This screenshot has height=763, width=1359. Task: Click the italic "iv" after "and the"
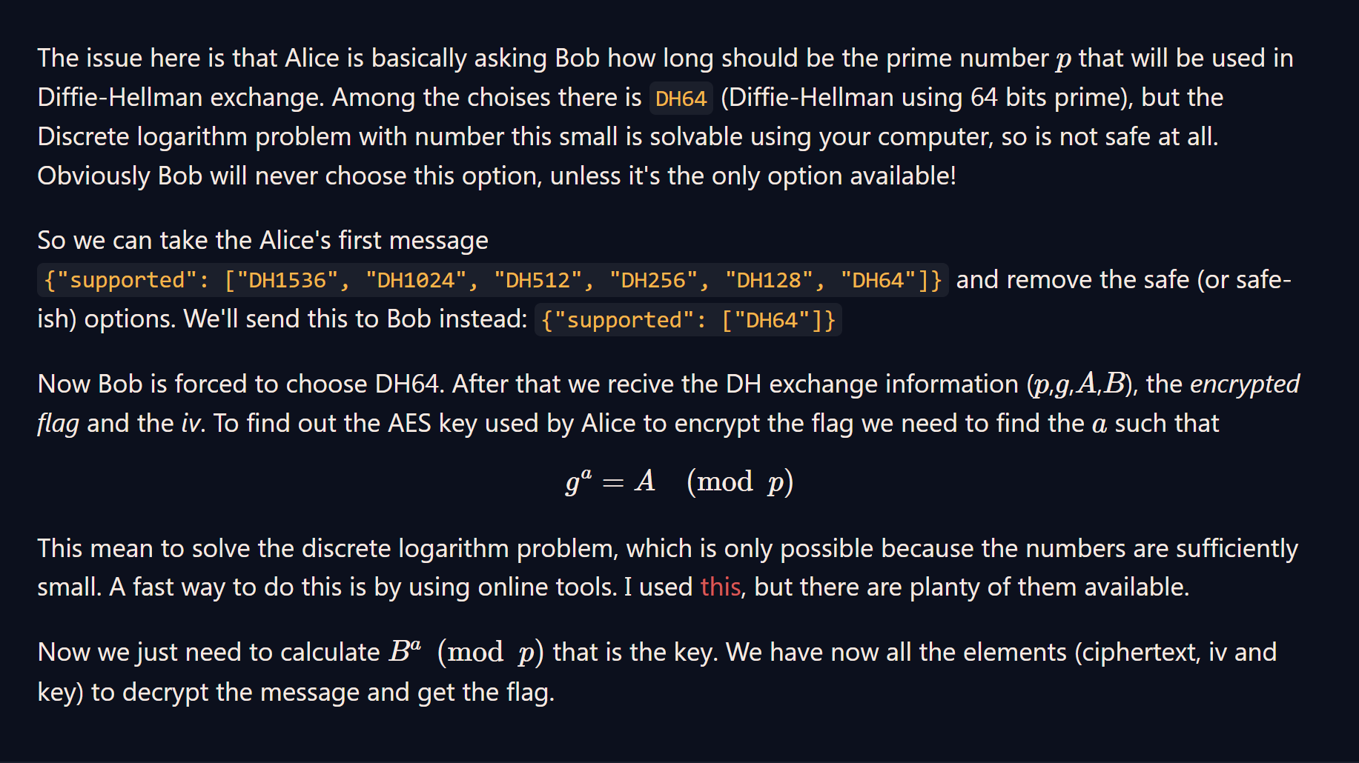(x=191, y=424)
